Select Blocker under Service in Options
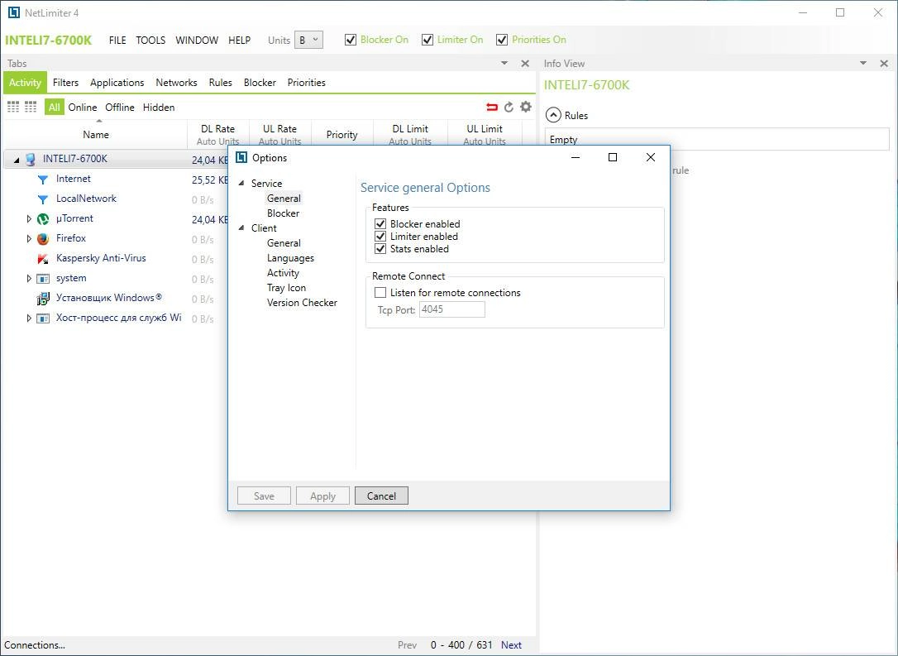The image size is (898, 656). click(x=283, y=213)
